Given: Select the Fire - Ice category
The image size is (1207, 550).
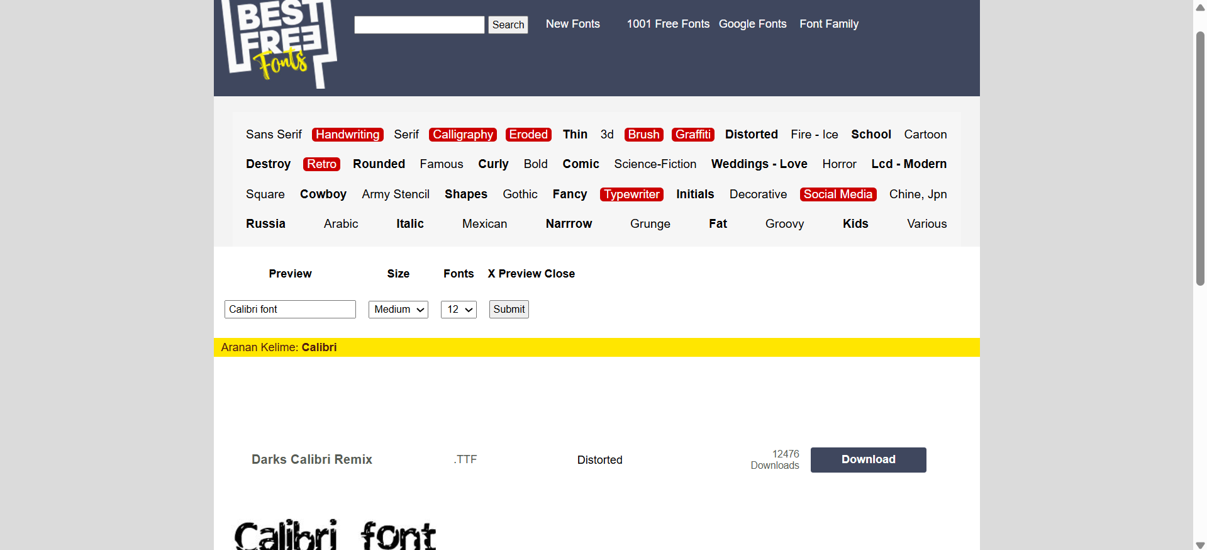Looking at the screenshot, I should point(815,135).
